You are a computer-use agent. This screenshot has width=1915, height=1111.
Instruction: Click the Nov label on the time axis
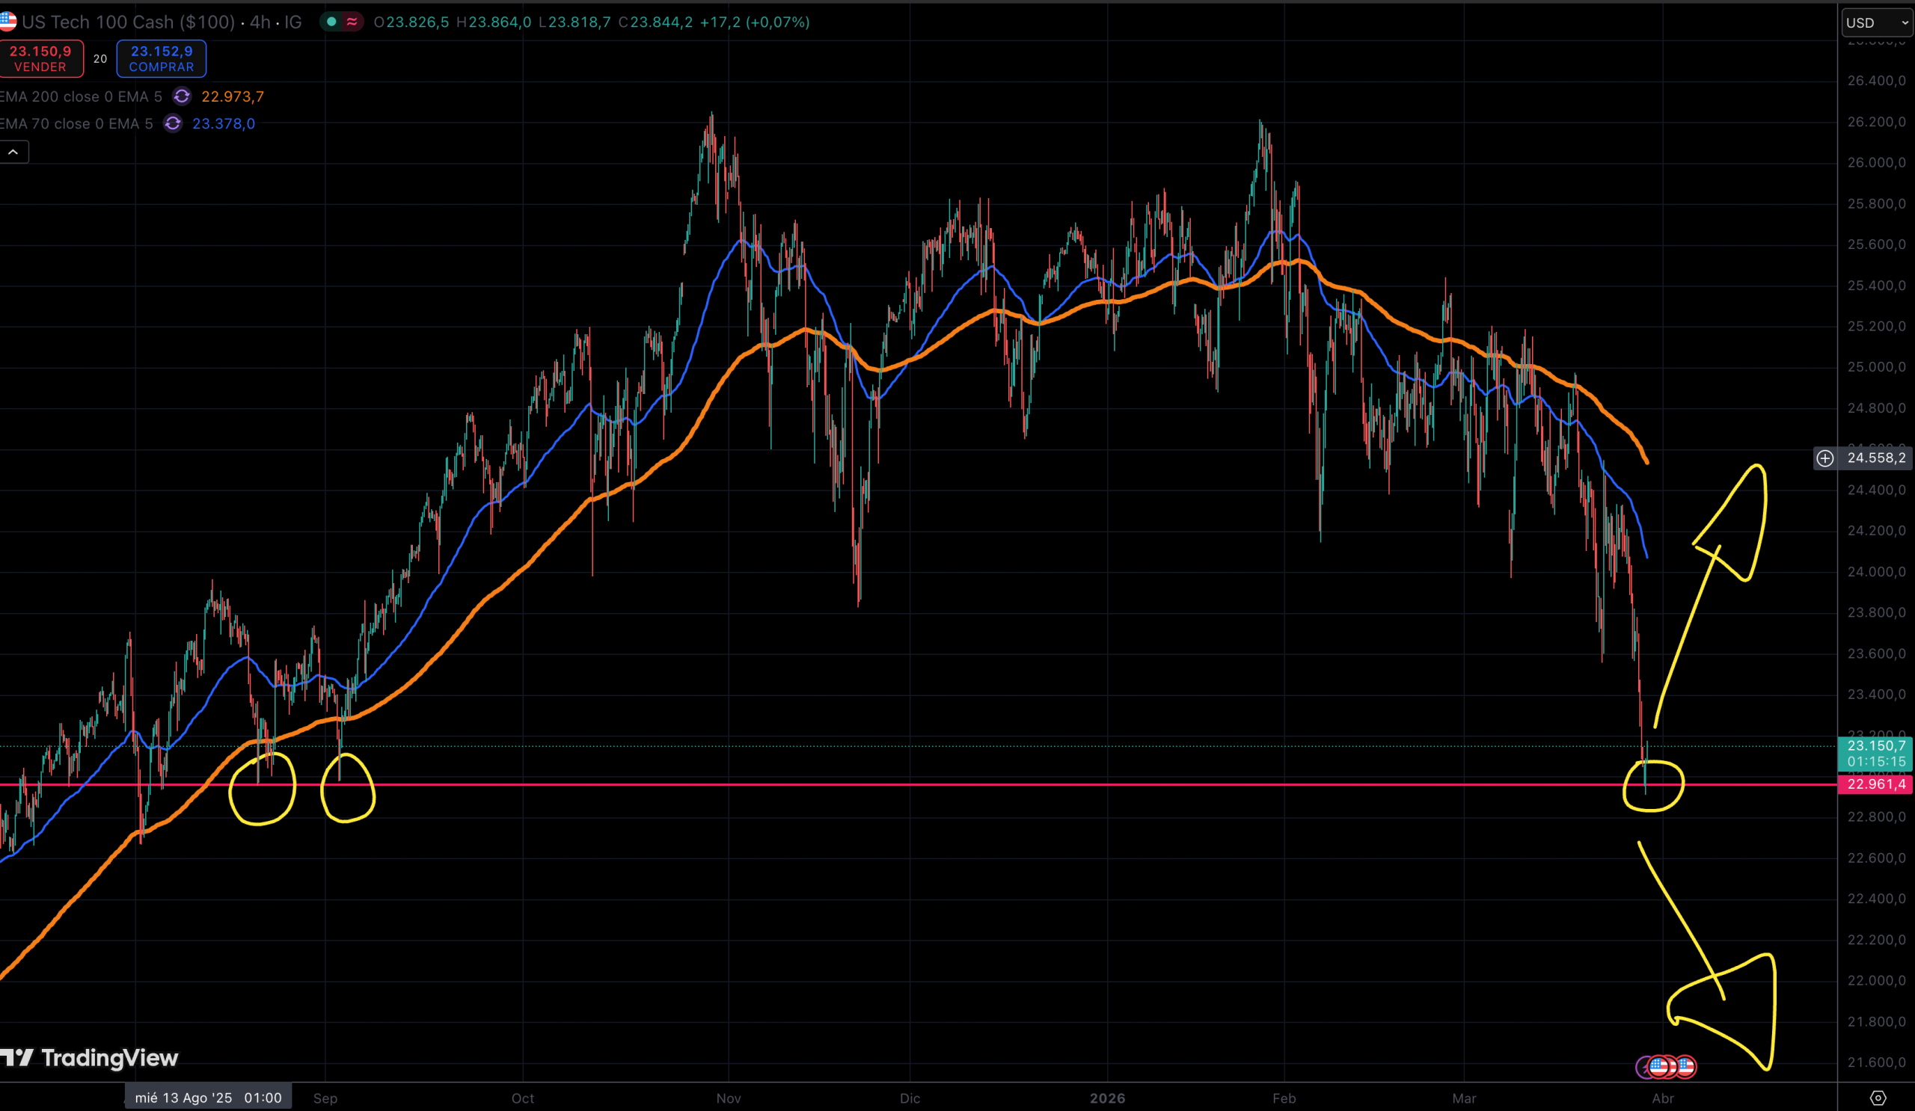pyautogui.click(x=729, y=1098)
